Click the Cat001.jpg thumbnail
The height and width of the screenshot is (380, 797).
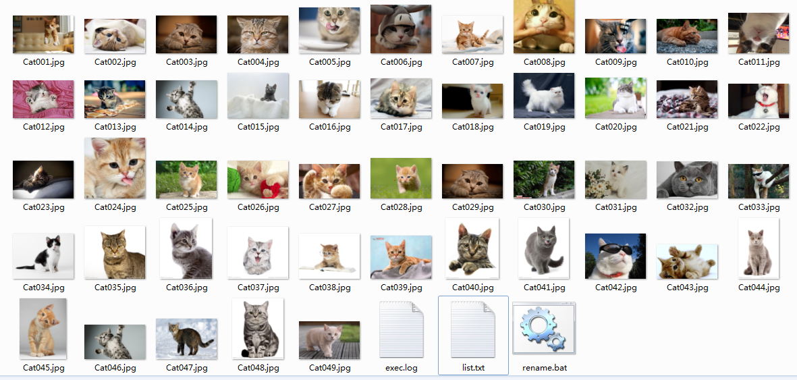click(43, 34)
